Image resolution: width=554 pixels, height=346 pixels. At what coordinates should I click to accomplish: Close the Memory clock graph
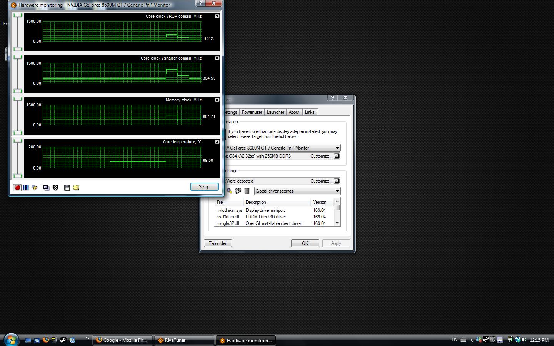pos(217,100)
